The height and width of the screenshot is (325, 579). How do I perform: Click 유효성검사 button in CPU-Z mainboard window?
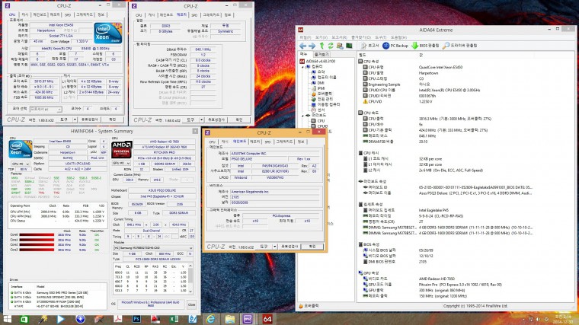(289, 247)
